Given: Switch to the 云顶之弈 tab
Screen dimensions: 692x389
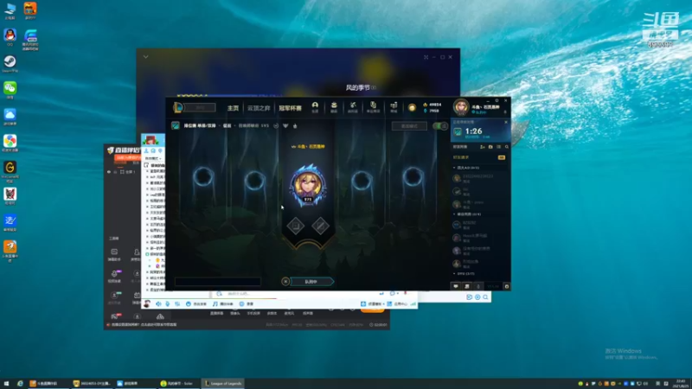Looking at the screenshot, I should click(259, 108).
